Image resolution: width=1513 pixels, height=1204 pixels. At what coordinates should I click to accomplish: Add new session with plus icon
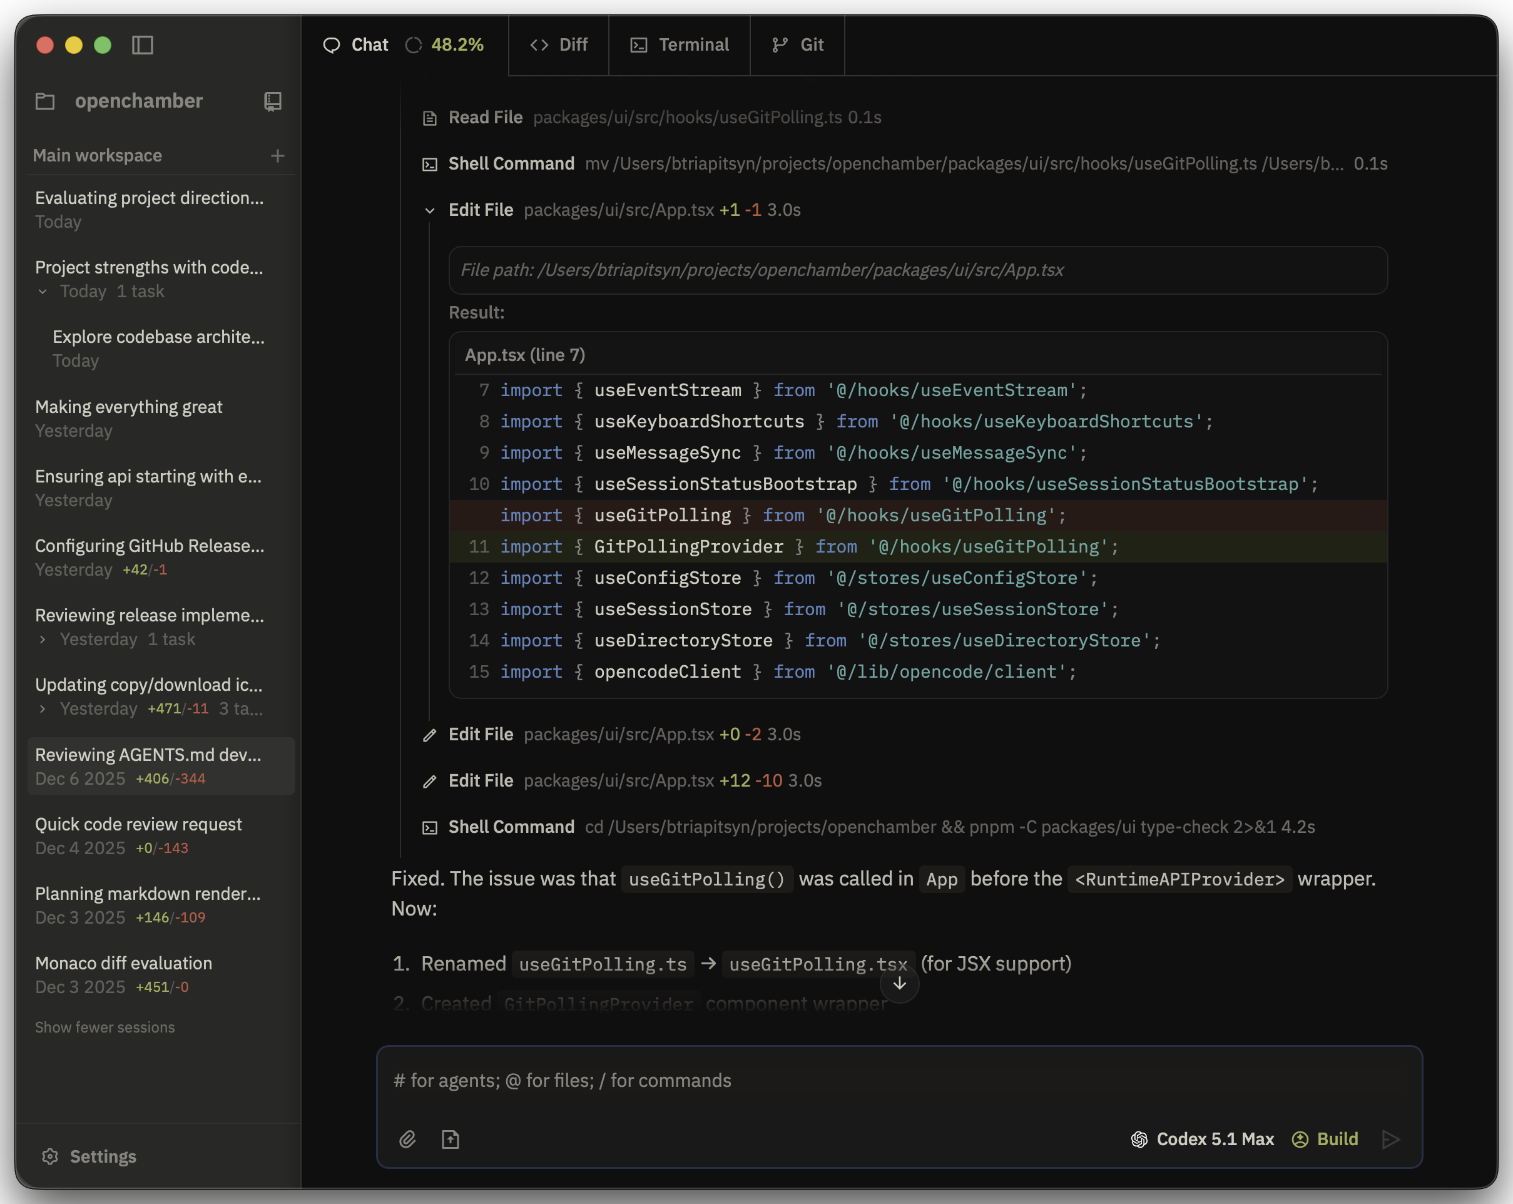coord(278,155)
